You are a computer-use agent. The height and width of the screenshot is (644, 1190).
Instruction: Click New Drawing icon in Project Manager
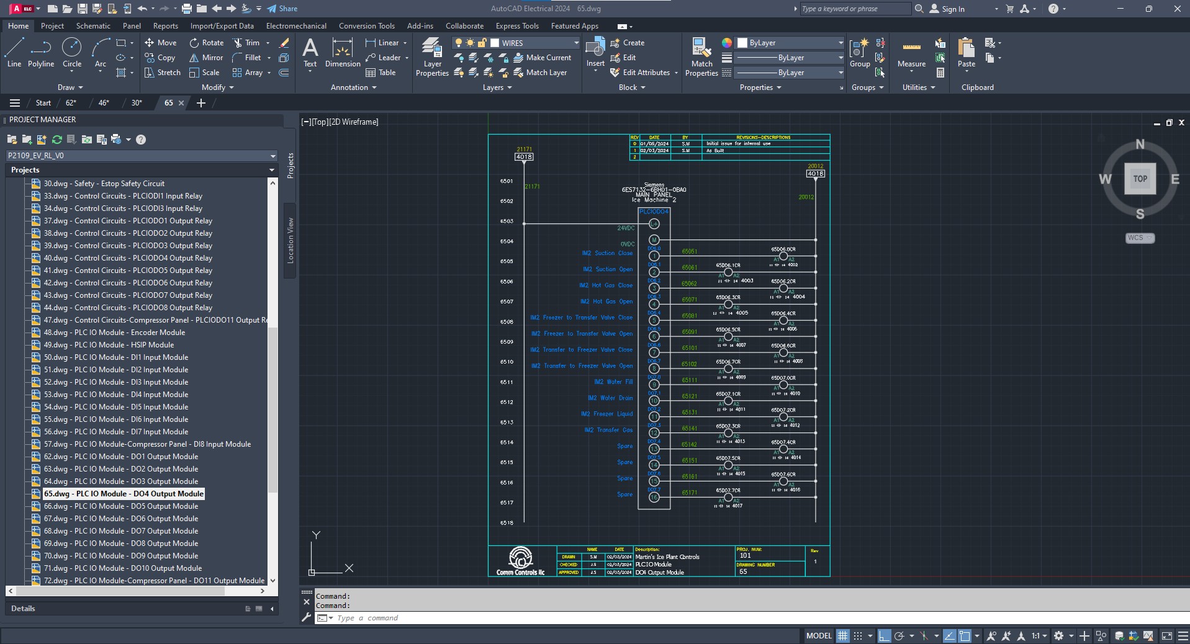coord(42,140)
